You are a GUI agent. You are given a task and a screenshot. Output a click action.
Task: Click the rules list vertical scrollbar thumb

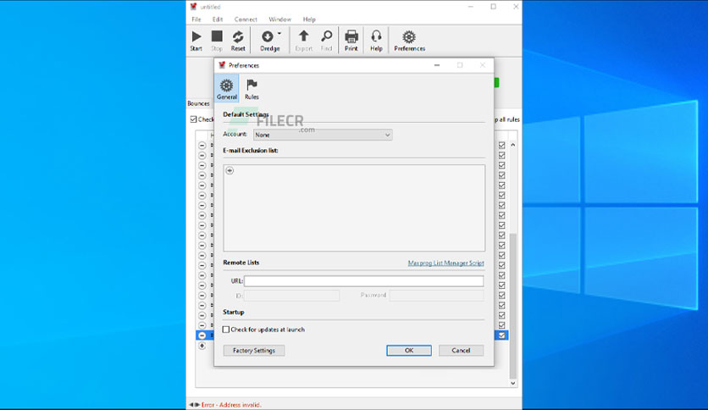pos(513,306)
